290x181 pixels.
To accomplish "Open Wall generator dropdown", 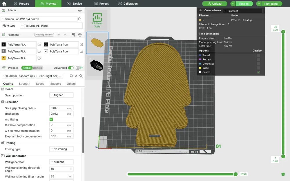I will tap(61, 162).
